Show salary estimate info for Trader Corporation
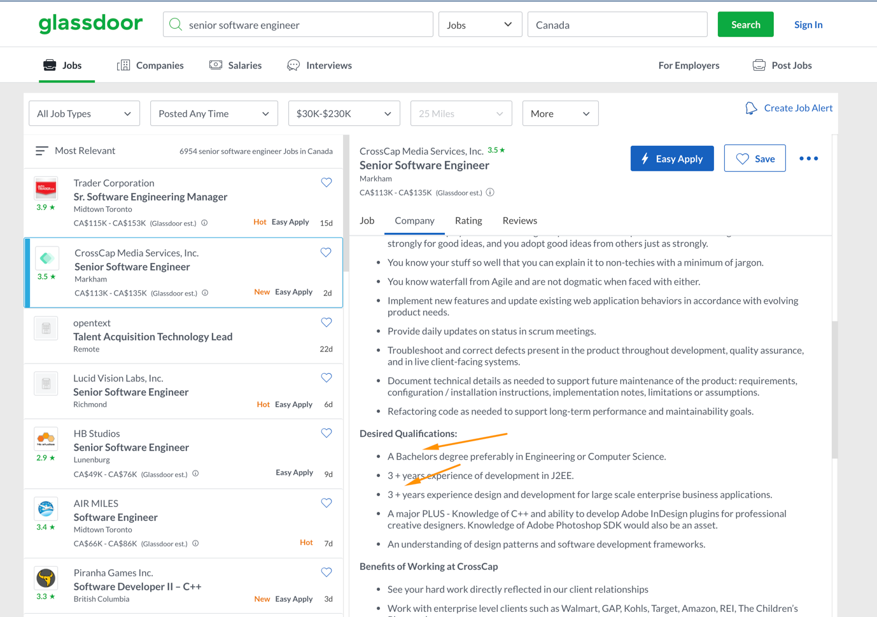 [x=204, y=223]
